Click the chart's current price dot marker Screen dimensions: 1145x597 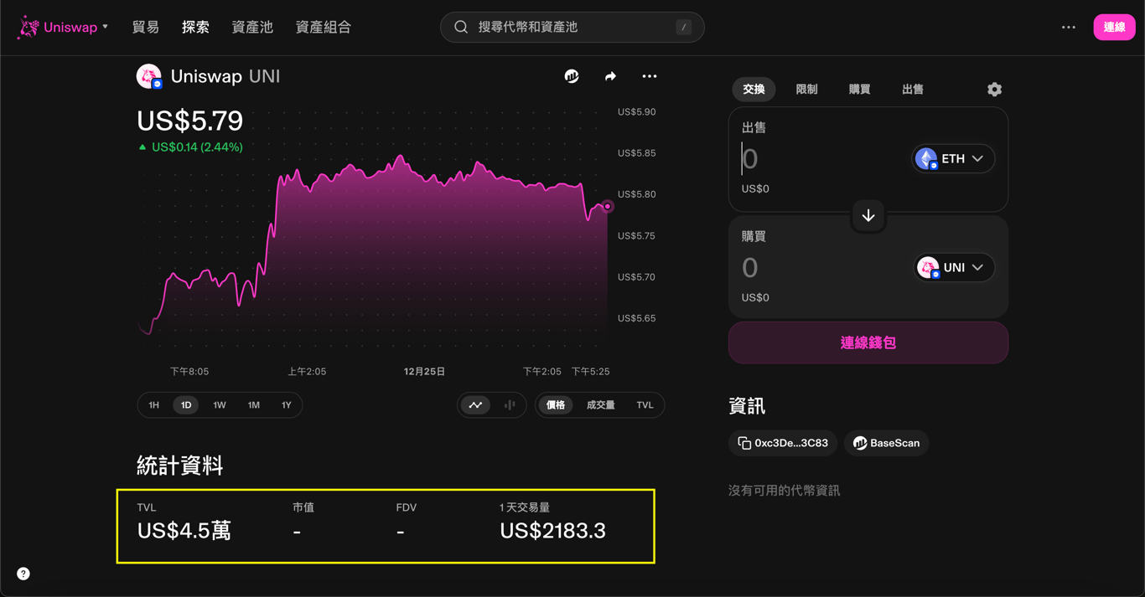coord(608,206)
